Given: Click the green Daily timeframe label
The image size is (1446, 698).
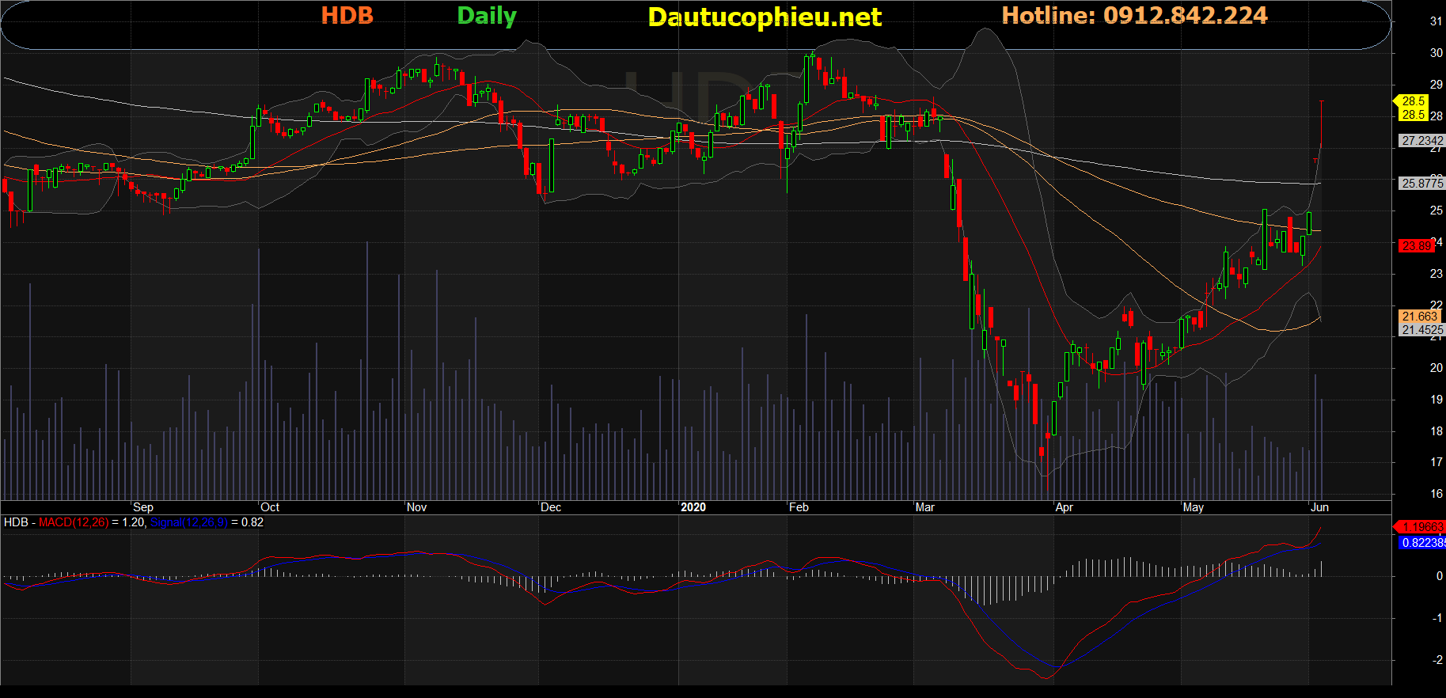Looking at the screenshot, I should tap(487, 16).
